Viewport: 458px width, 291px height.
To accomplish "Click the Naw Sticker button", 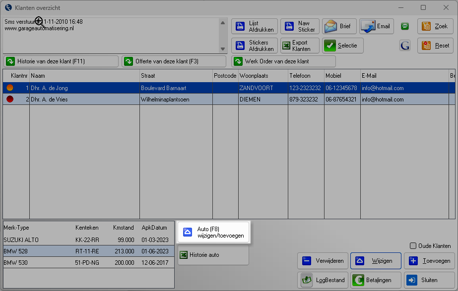I will click(300, 26).
